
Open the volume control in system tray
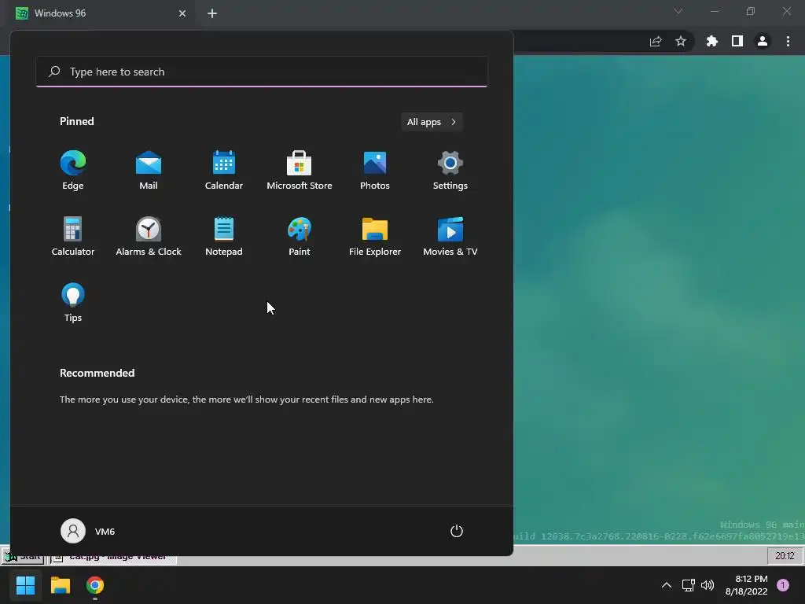708,585
